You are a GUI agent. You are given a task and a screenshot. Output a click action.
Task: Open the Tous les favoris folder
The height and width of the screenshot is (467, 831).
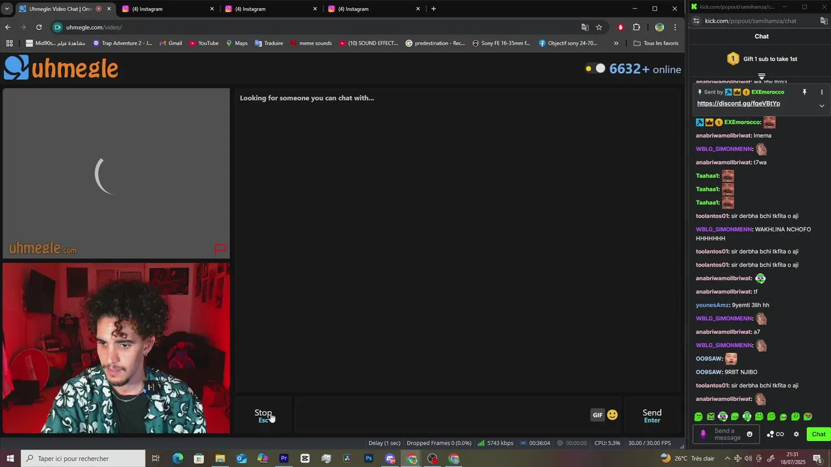tap(656, 43)
